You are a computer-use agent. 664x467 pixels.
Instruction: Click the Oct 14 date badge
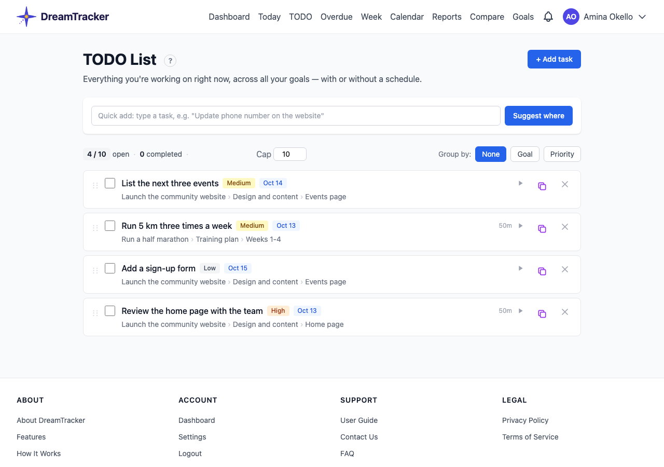(x=273, y=183)
